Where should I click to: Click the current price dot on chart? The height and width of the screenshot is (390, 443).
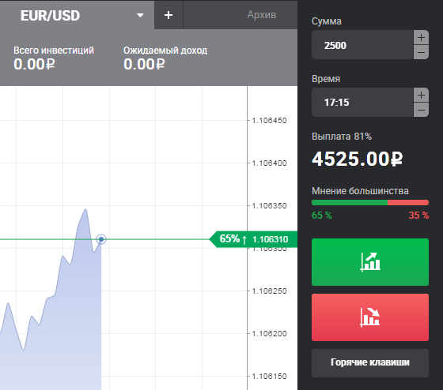click(x=101, y=239)
